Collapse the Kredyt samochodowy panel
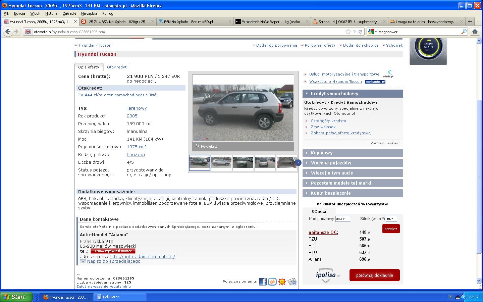Viewport: 483px width, 302px height. pos(353,94)
